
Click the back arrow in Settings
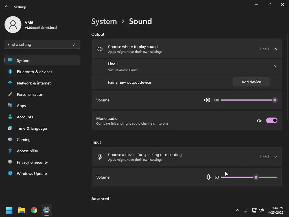point(7,7)
